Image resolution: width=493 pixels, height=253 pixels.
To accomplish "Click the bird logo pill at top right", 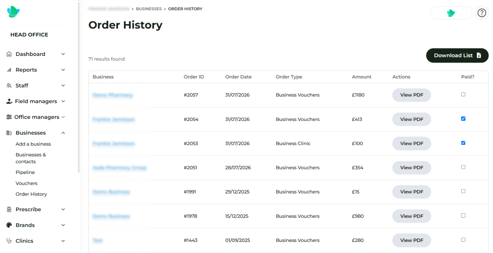I will 451,13.
